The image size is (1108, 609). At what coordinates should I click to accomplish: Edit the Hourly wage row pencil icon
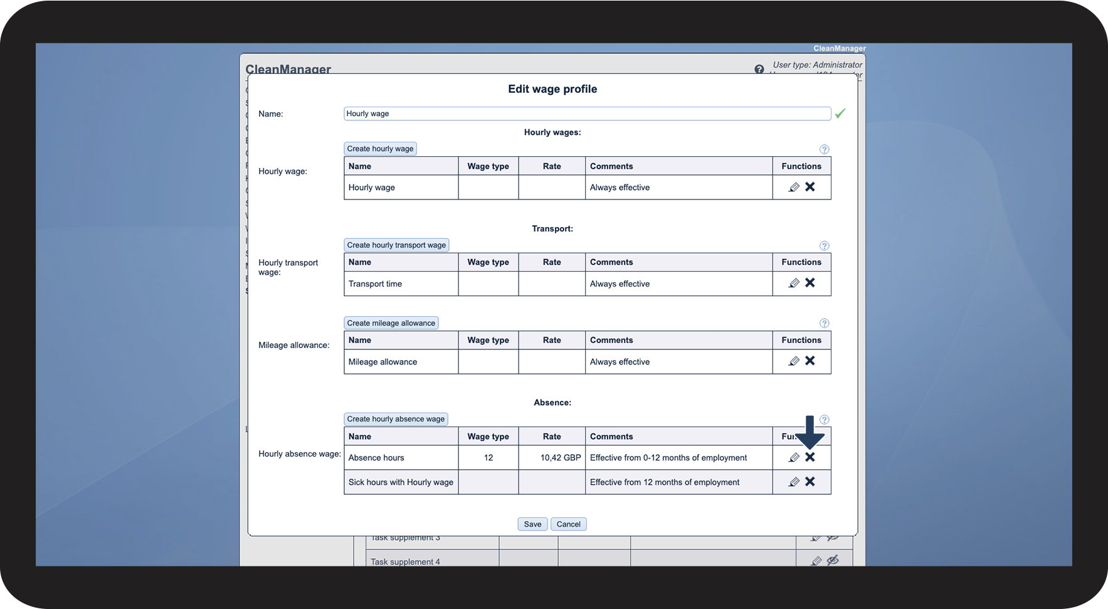793,187
